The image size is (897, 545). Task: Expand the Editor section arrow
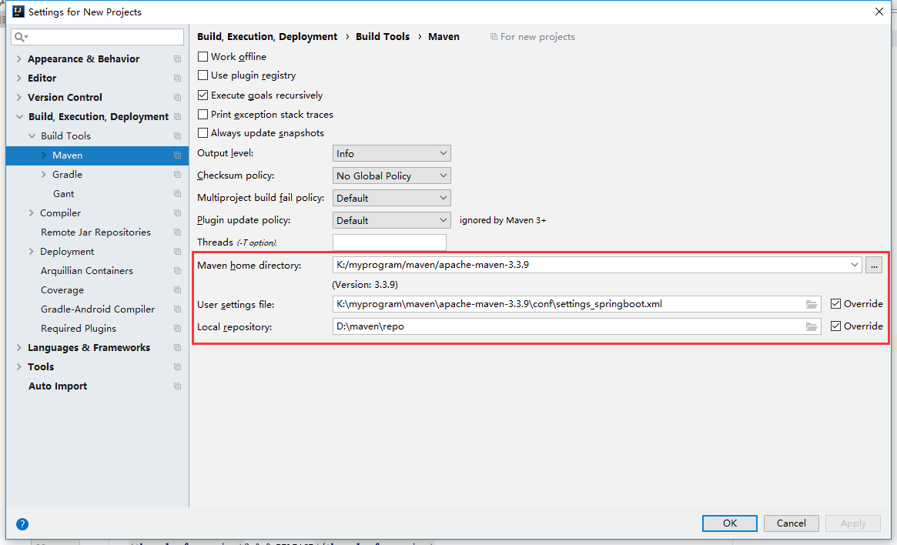click(19, 79)
